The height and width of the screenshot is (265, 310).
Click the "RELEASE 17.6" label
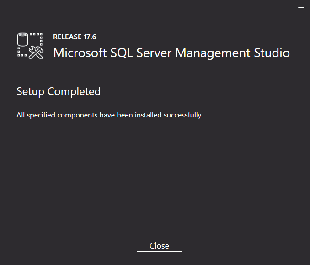click(75, 37)
